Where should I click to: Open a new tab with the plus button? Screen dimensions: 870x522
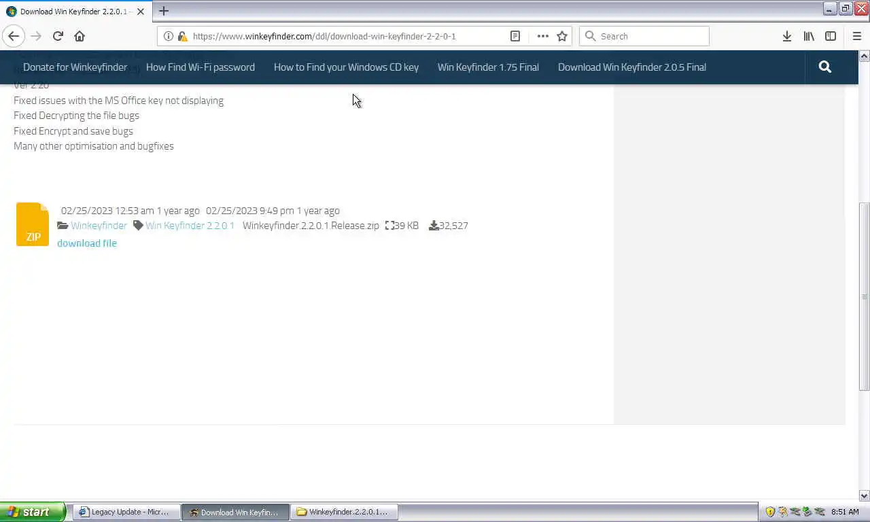pos(163,11)
